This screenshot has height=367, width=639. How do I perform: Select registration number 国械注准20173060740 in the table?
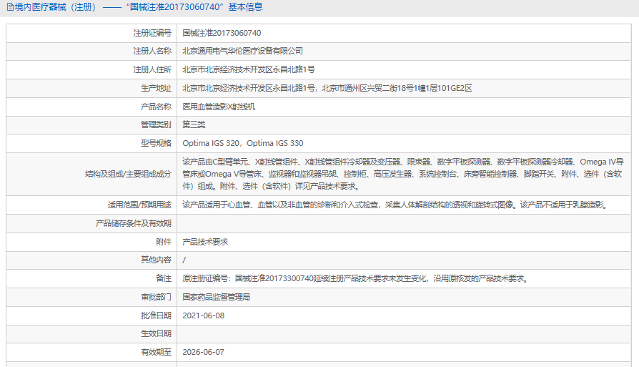tap(222, 33)
